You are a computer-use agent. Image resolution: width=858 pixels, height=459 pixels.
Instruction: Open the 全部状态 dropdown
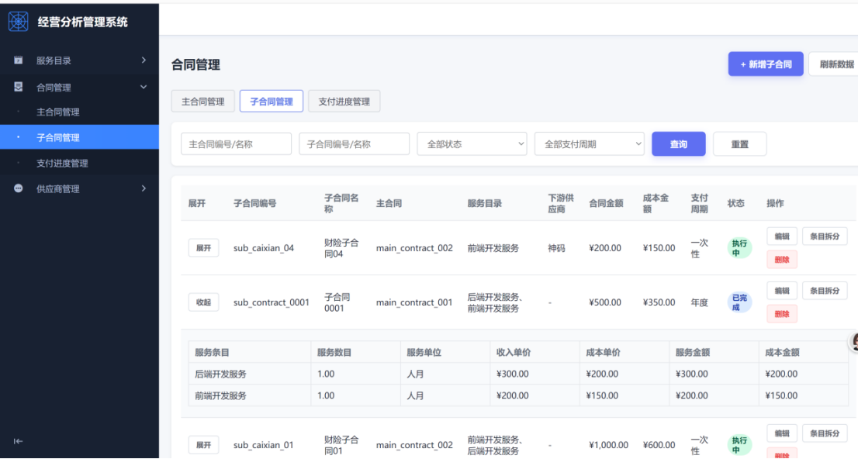(472, 144)
